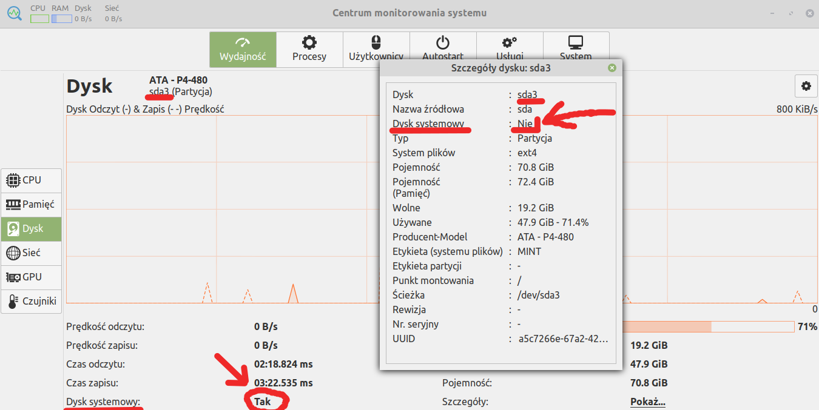
Task: Open the Wydajność tab
Action: point(243,50)
